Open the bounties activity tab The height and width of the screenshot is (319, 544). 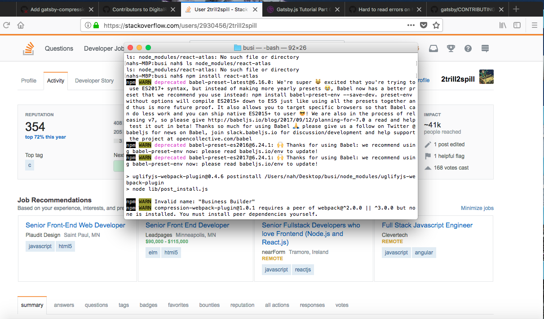[210, 305]
